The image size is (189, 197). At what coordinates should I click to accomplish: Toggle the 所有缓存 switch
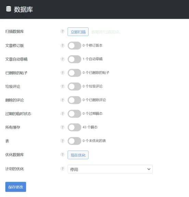click(x=75, y=127)
